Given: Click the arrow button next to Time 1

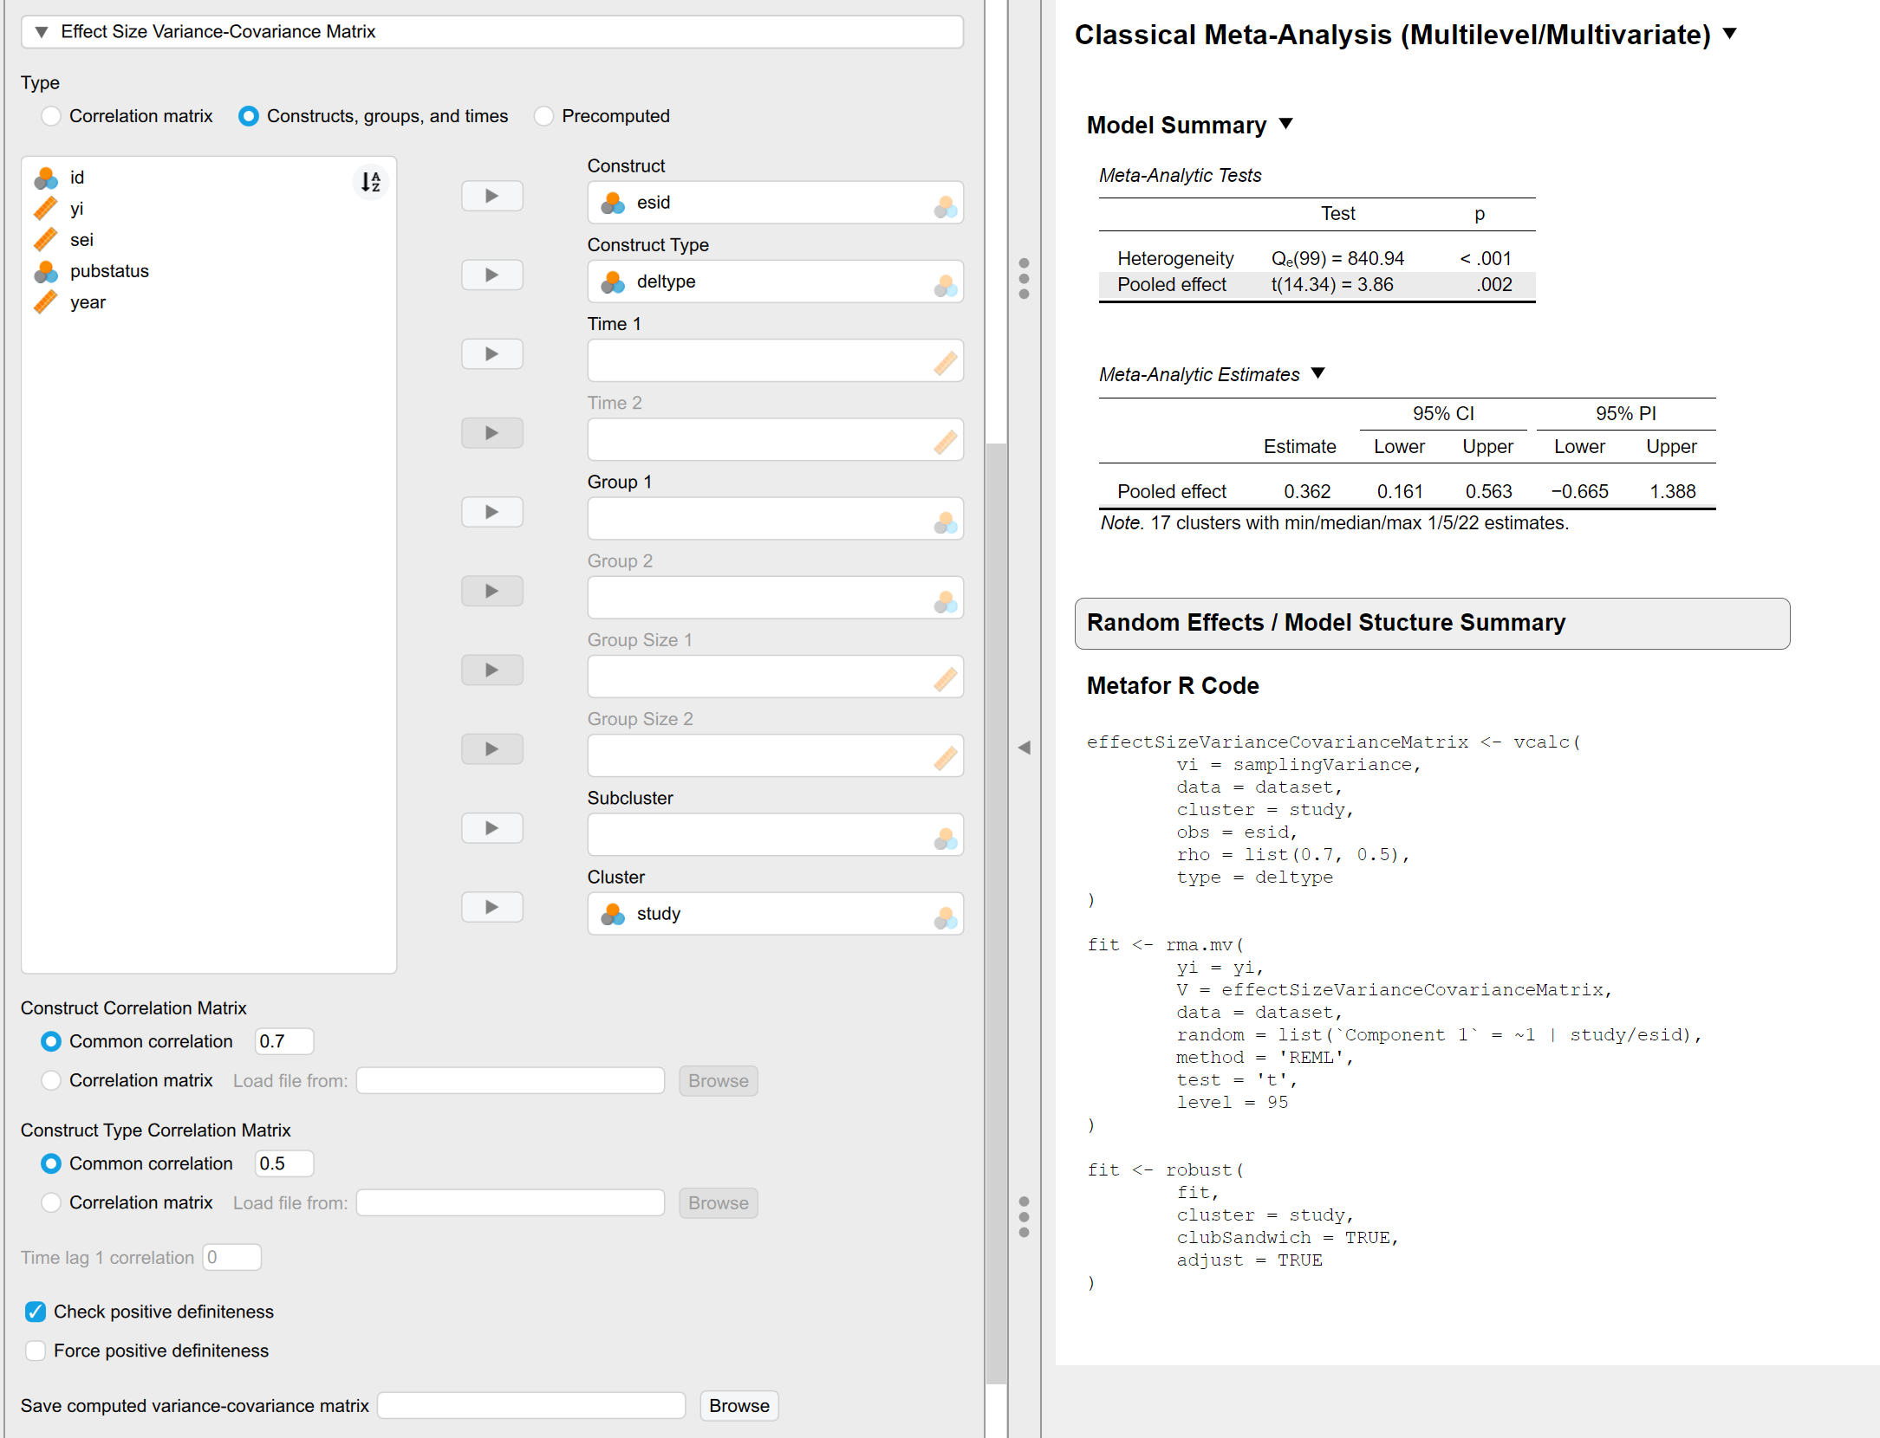Looking at the screenshot, I should tap(491, 354).
